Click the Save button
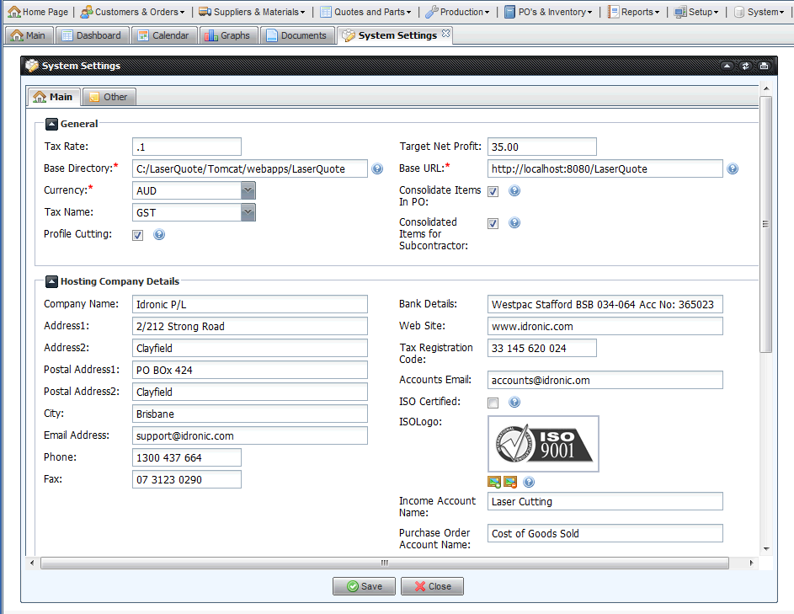The width and height of the screenshot is (794, 614). (364, 586)
